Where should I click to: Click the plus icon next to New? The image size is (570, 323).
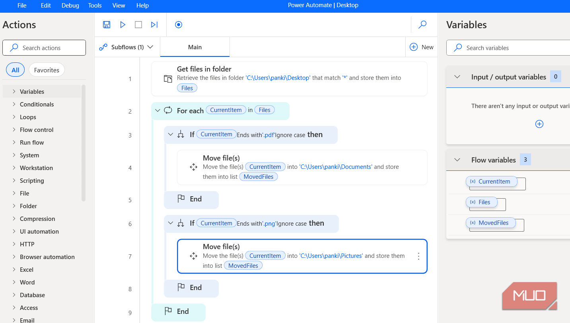[414, 47]
